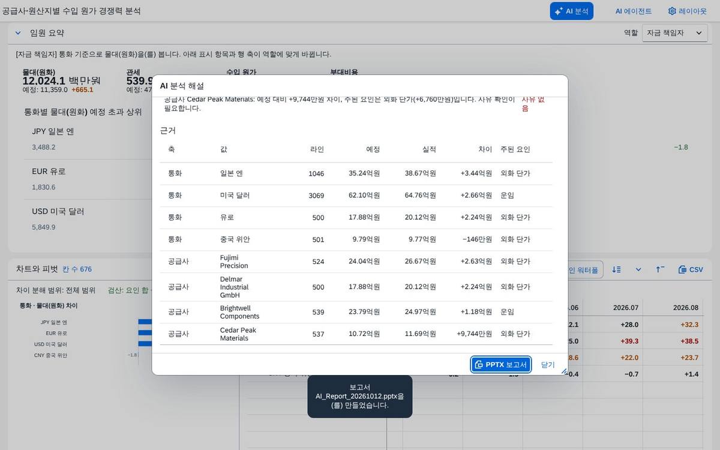
Task: Click the 2026.07 column header
Action: pyautogui.click(x=625, y=307)
